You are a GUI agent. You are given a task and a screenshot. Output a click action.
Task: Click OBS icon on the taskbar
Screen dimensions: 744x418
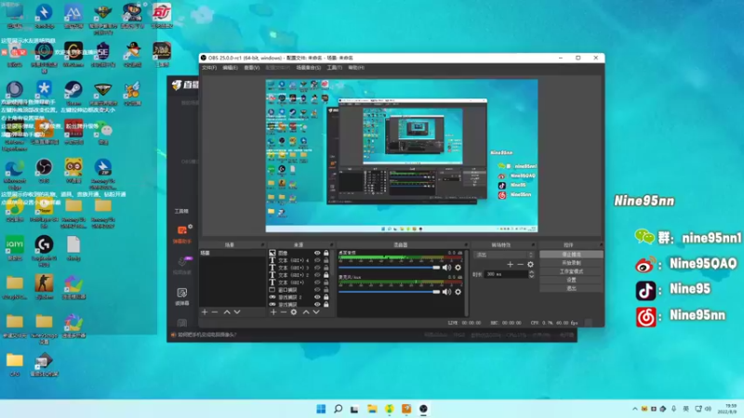[x=423, y=409]
